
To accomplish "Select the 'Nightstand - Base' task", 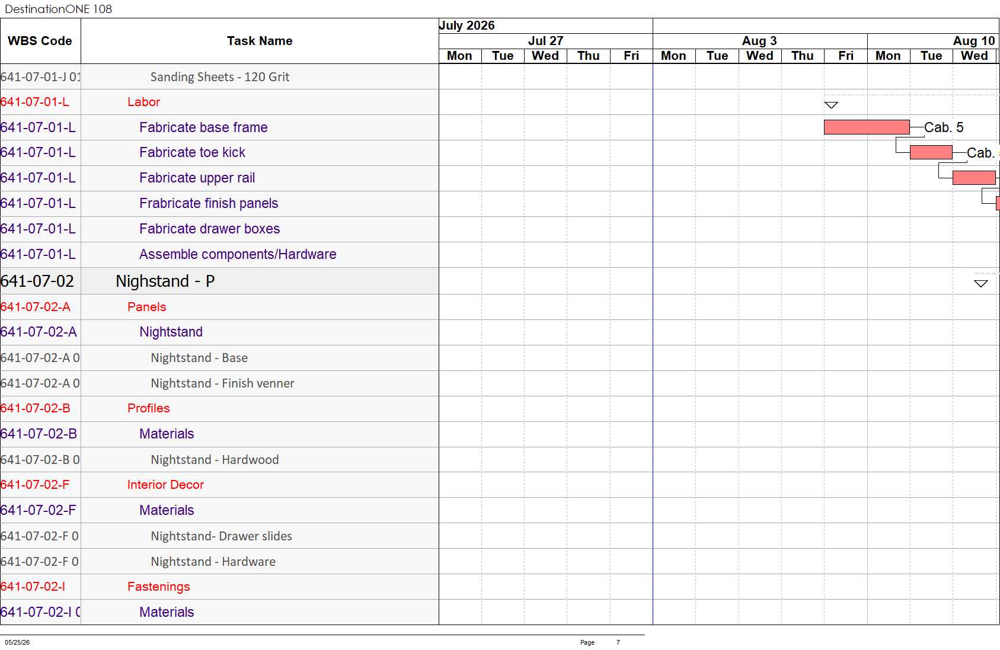I will 199,358.
